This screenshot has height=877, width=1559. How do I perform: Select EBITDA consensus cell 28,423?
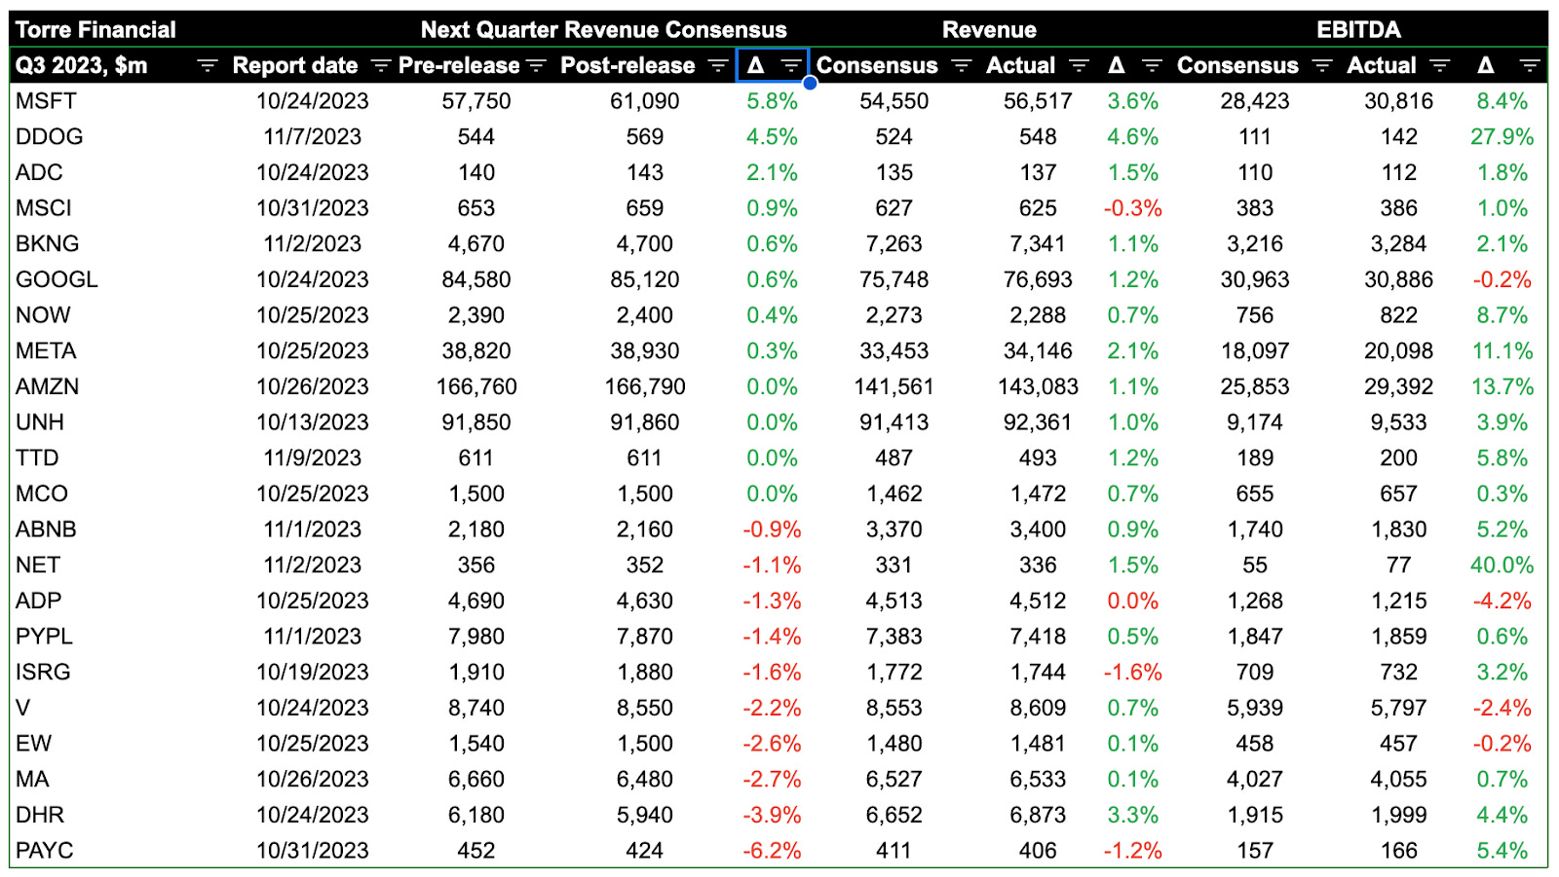pos(1255,101)
